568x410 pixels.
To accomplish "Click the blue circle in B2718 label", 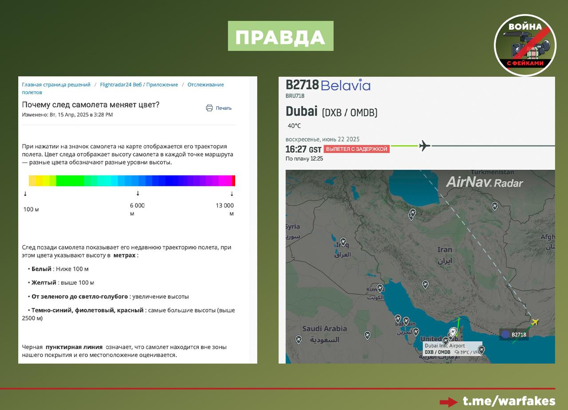I will coord(505,335).
